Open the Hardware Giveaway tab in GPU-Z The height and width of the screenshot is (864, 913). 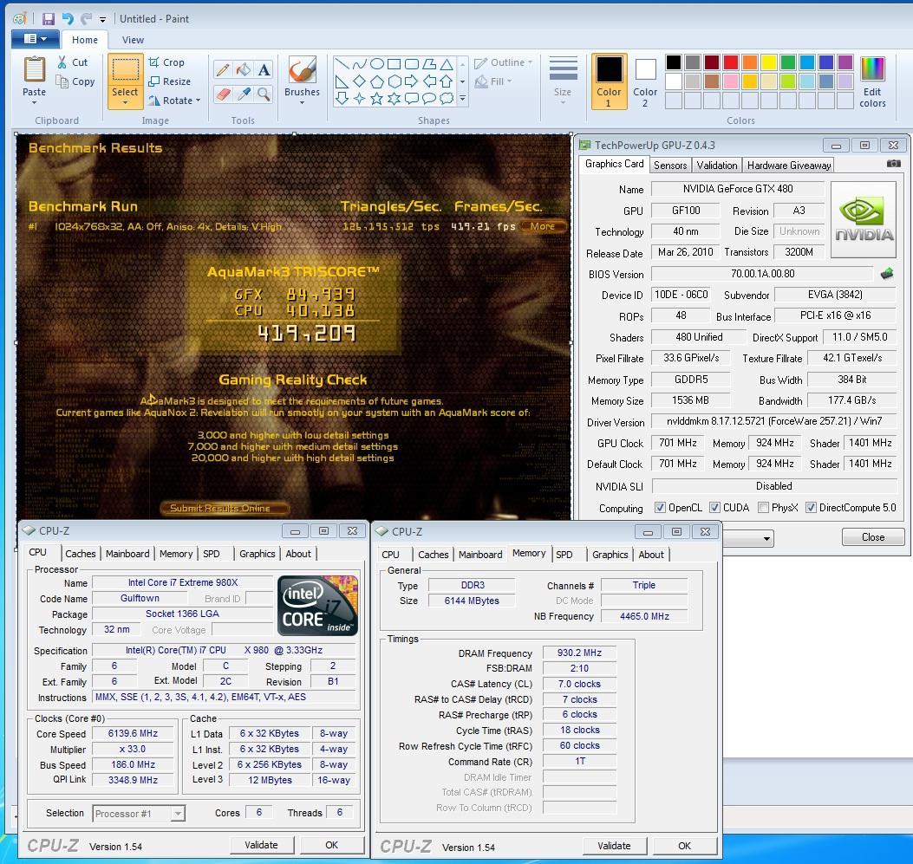pos(788,166)
